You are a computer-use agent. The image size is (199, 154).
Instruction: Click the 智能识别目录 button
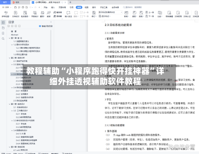46,26
